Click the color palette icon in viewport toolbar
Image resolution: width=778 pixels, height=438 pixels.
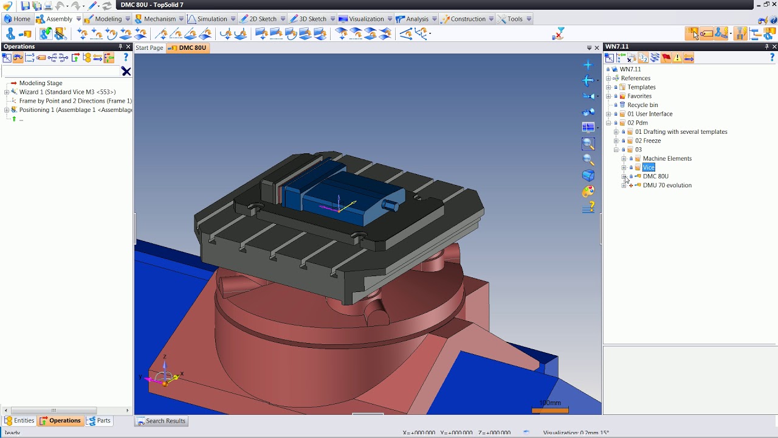point(588,192)
